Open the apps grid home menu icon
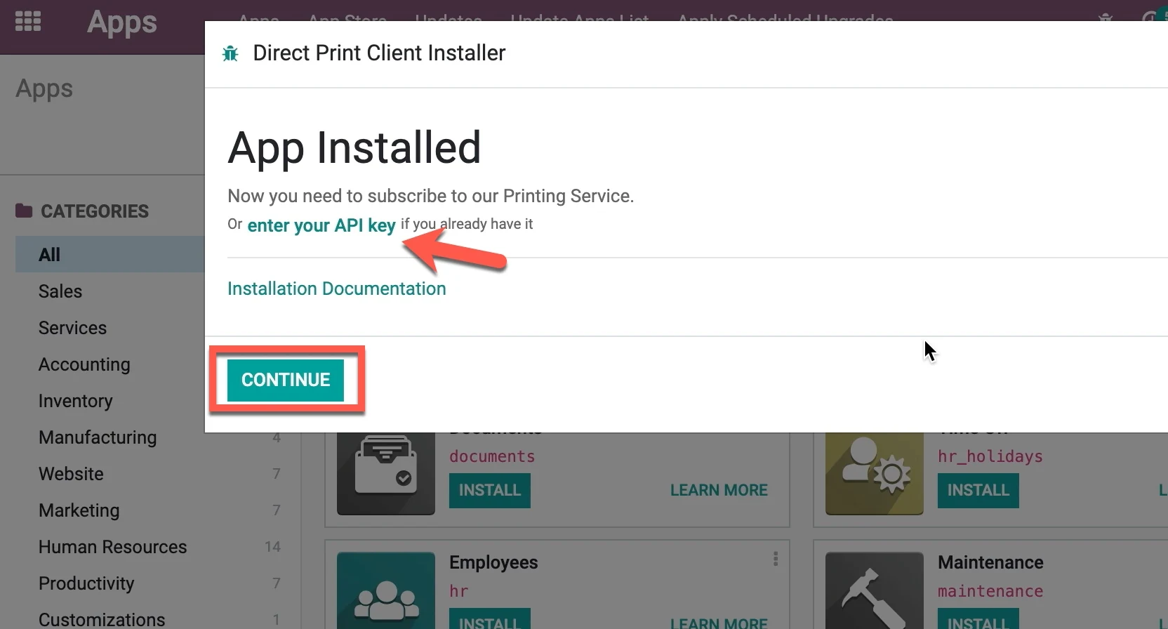Screen dimensions: 1168x629 click(x=28, y=21)
